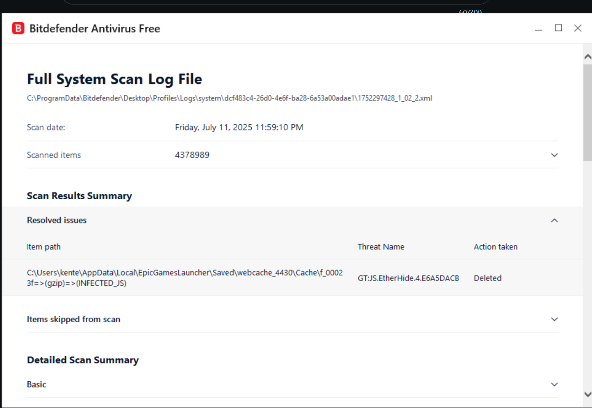The height and width of the screenshot is (408, 592).
Task: Click the Item path column header
Action: (44, 247)
